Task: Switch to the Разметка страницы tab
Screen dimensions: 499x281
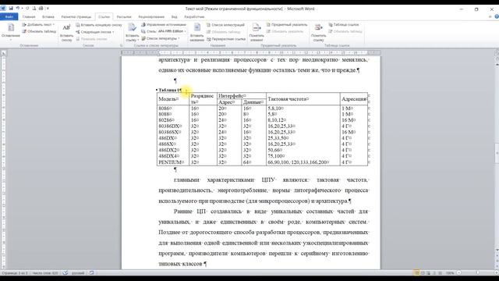Action: 76,16
